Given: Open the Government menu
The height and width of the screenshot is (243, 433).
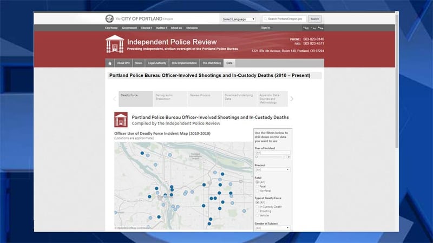Looking at the screenshot, I should [x=129, y=28].
